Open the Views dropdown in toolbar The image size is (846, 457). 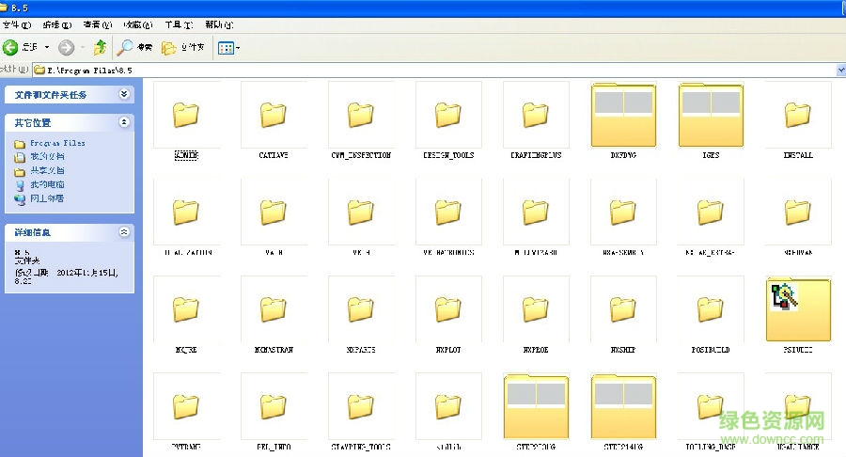(x=228, y=47)
